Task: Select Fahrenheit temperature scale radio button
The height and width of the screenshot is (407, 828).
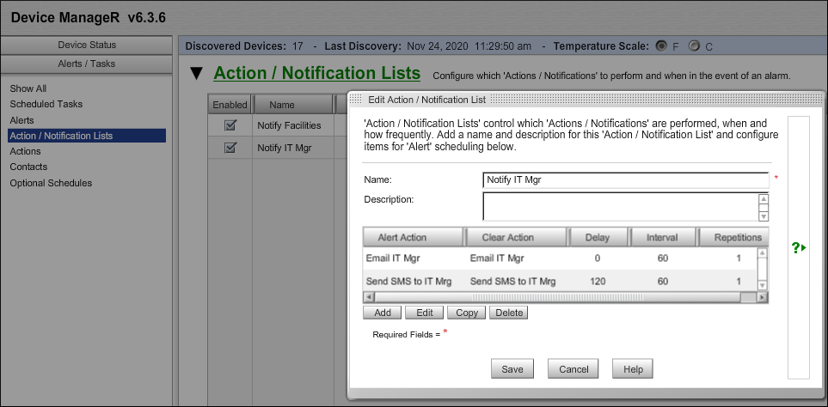Action: [661, 46]
